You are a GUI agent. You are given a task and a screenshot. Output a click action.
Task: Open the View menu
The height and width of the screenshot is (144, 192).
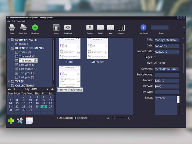pos(19,21)
